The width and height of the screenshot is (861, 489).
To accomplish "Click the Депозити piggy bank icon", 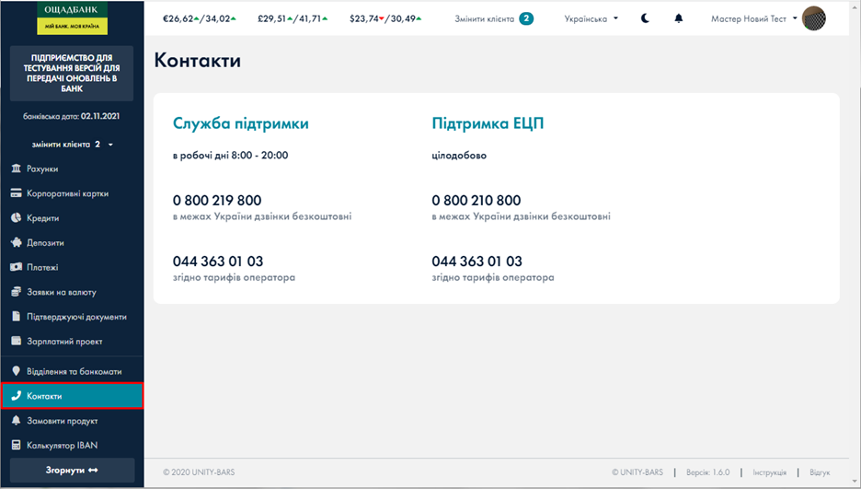I will [16, 243].
